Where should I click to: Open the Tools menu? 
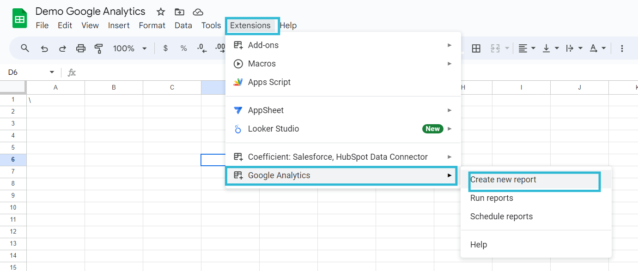click(x=211, y=25)
